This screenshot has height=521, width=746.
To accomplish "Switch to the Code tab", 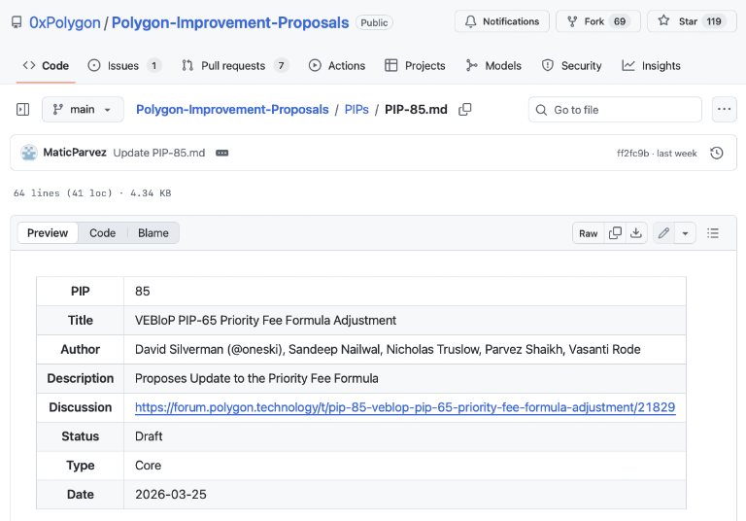I will pos(46,66).
